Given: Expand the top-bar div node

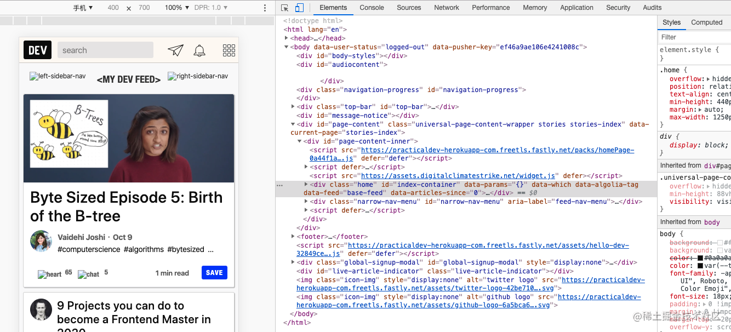Looking at the screenshot, I should tap(293, 107).
